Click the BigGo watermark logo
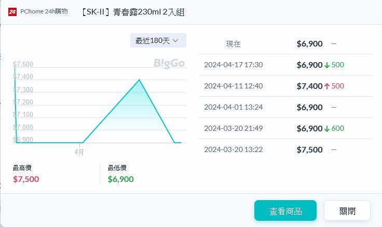 click(x=169, y=63)
